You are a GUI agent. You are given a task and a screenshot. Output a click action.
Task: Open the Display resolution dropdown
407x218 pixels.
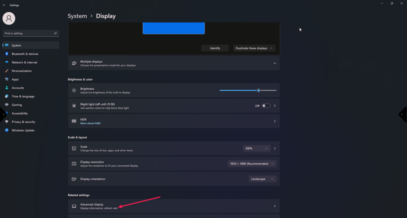pos(252,164)
